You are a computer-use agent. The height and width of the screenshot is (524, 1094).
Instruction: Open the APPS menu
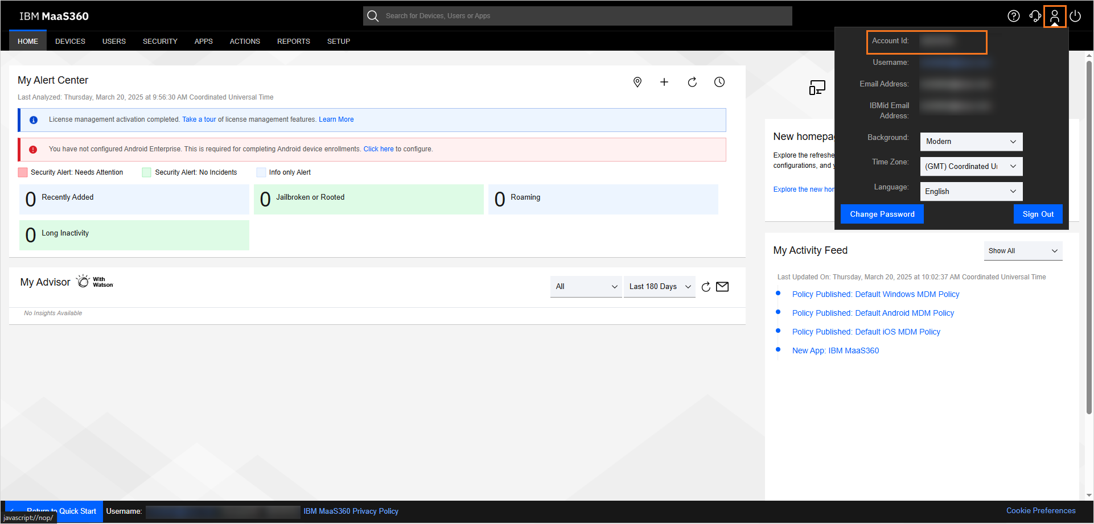203,41
